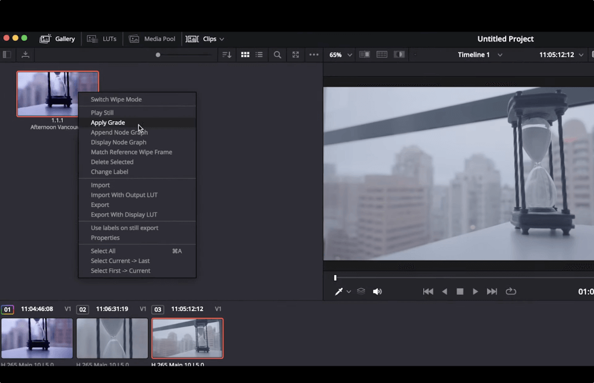Viewport: 594px width, 383px height.
Task: Click the 01 clip number badge
Action: (x=7, y=309)
